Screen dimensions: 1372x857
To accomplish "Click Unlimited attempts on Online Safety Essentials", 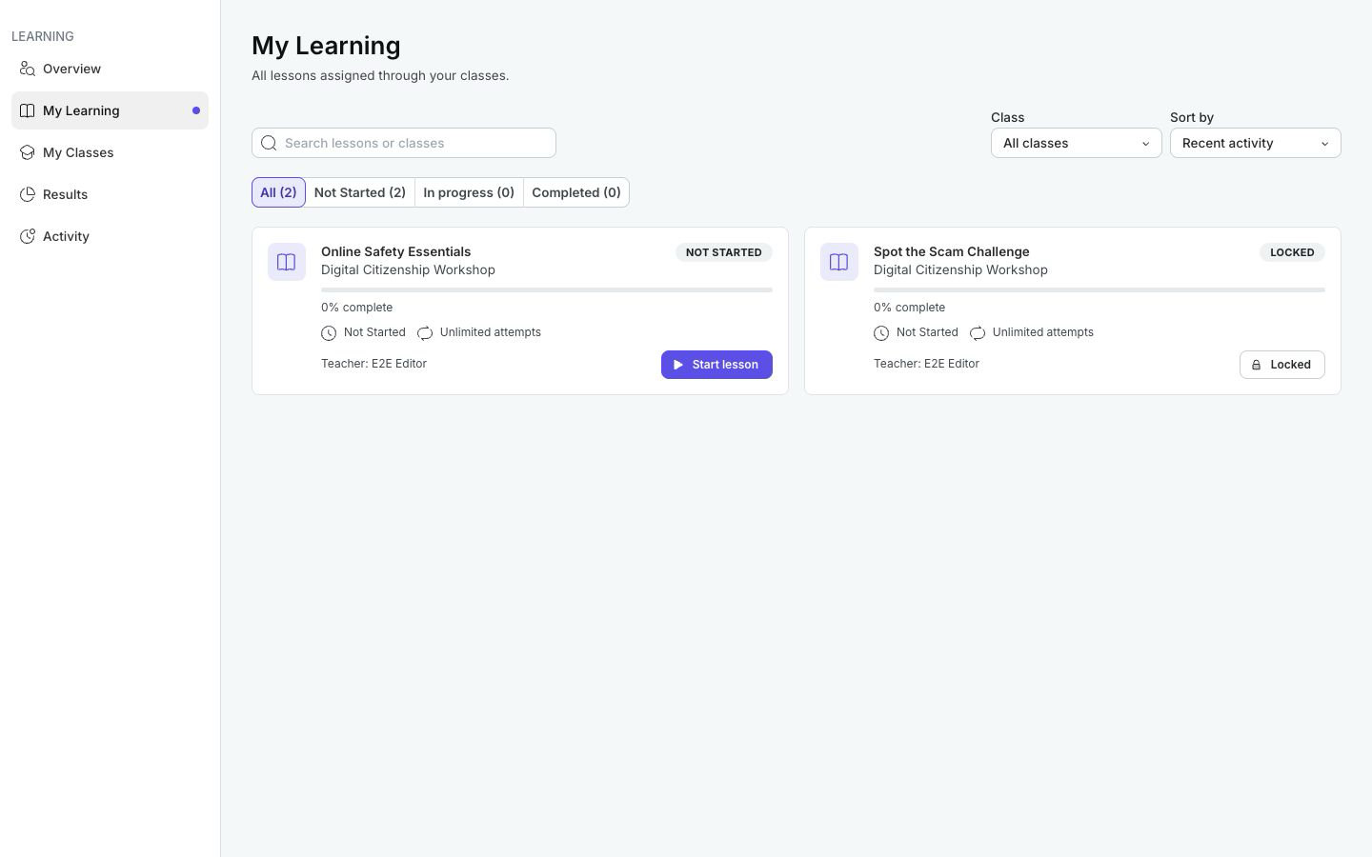I will coord(491,332).
